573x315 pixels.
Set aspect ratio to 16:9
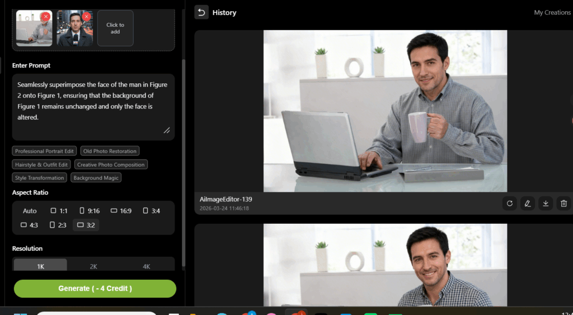click(121, 211)
